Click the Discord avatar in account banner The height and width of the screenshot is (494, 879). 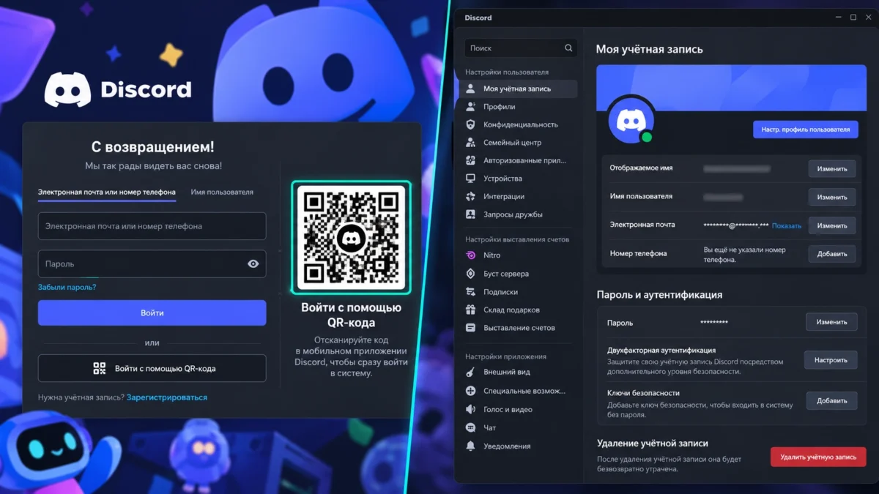pyautogui.click(x=631, y=119)
